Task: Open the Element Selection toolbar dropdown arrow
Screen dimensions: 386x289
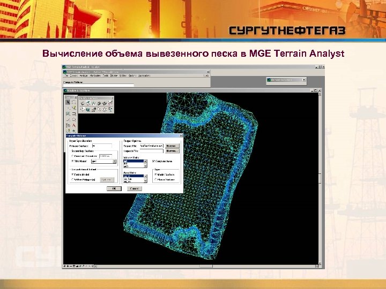Action: [x=304, y=80]
